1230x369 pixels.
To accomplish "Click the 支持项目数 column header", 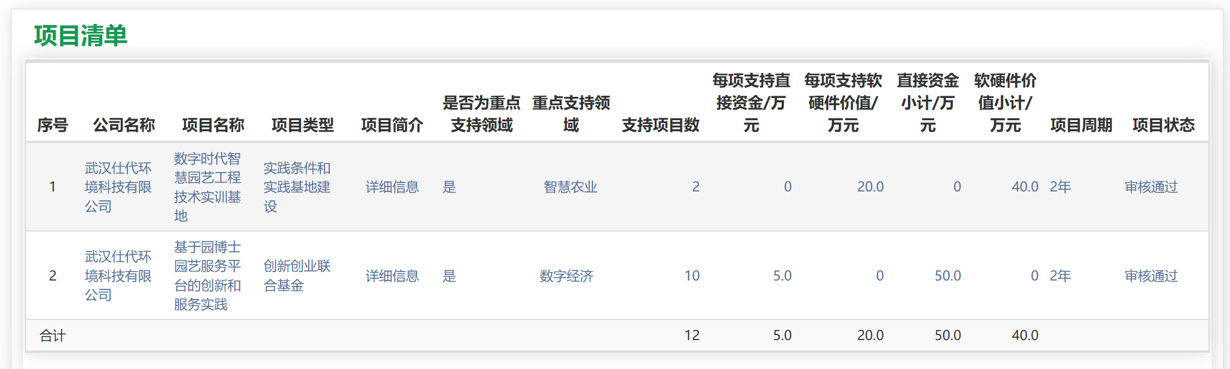I will (x=660, y=125).
